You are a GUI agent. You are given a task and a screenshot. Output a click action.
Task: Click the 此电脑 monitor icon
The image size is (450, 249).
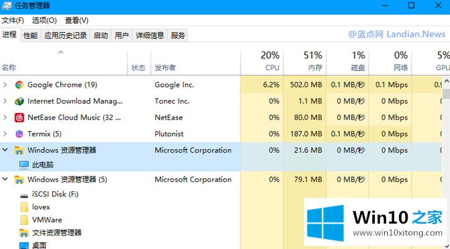(x=24, y=165)
